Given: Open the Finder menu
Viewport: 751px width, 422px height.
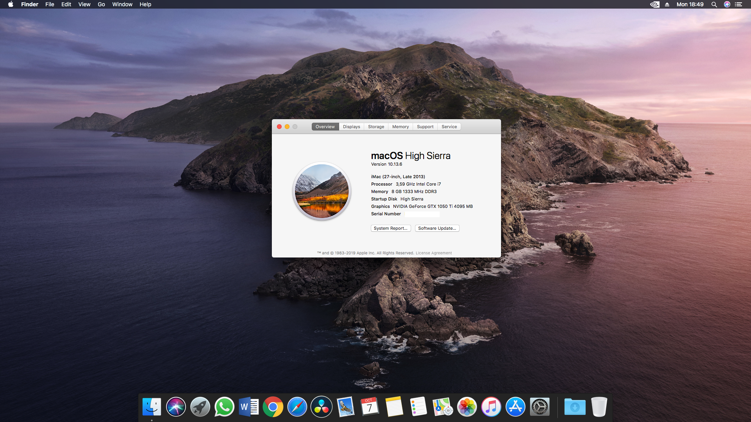Looking at the screenshot, I should 30,4.
